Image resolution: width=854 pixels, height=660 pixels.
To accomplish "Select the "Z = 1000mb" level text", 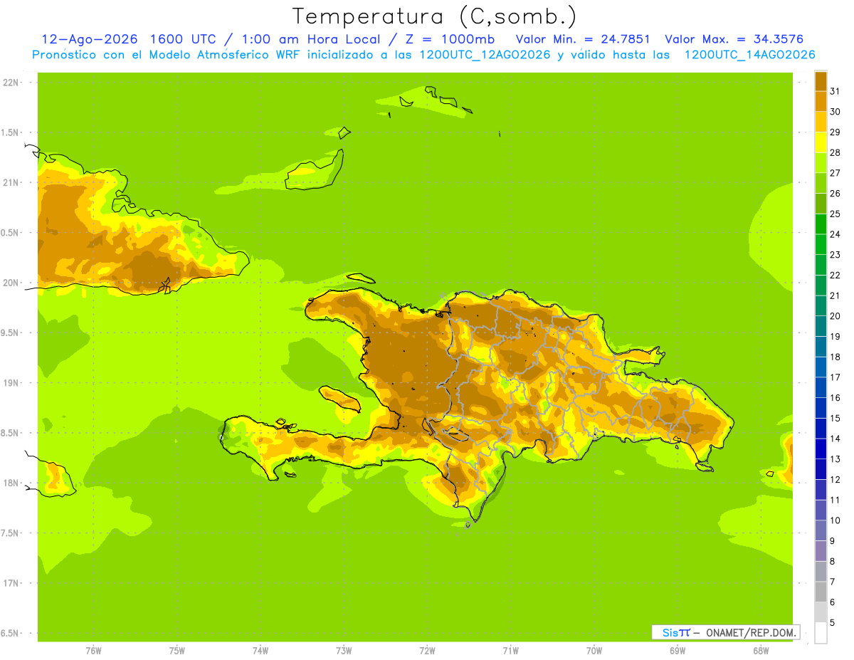I will tap(450, 38).
